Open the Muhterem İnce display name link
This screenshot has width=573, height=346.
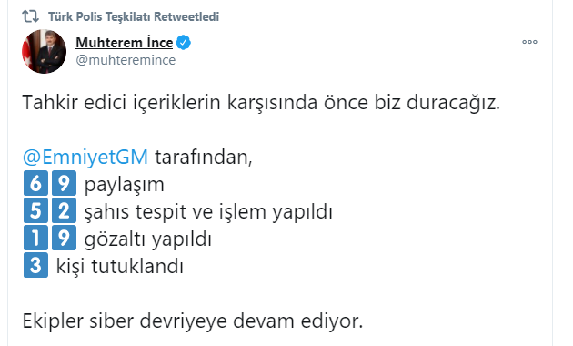point(125,43)
